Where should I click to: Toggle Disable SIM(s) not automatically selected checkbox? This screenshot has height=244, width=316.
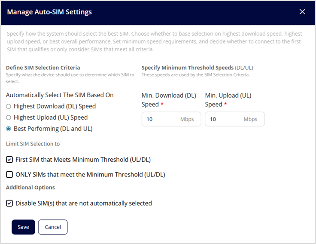coord(9,203)
